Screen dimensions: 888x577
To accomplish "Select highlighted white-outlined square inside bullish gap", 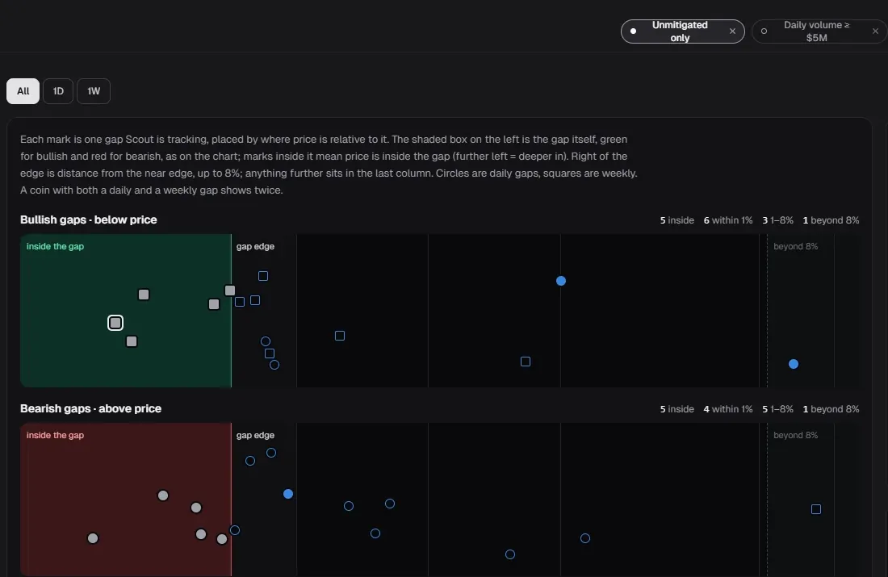I will pyautogui.click(x=115, y=323).
